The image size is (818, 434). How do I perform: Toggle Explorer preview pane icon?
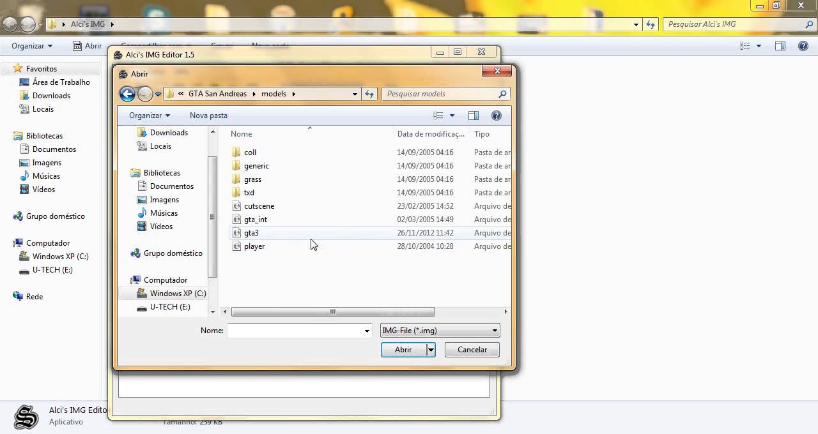(x=780, y=46)
